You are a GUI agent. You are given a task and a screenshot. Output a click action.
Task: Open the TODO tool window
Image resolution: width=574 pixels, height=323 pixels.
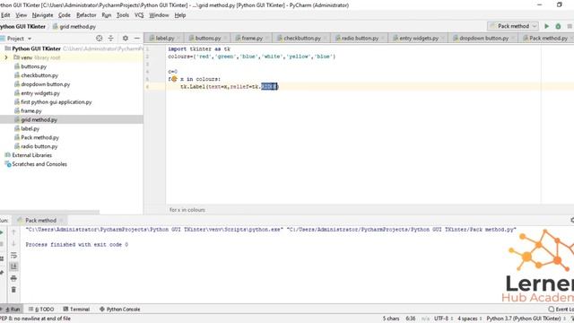[41, 309]
